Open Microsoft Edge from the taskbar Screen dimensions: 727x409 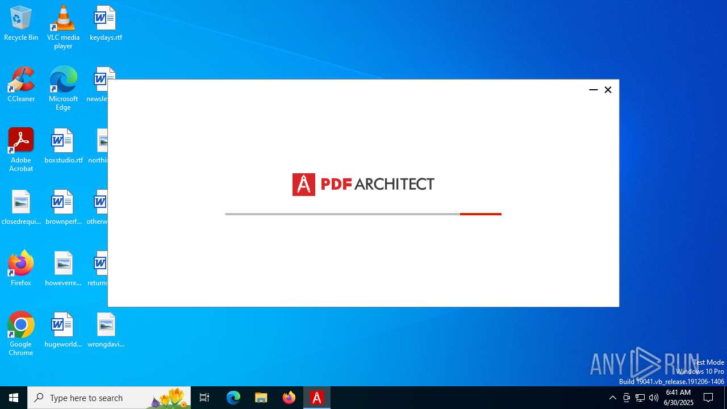click(233, 398)
